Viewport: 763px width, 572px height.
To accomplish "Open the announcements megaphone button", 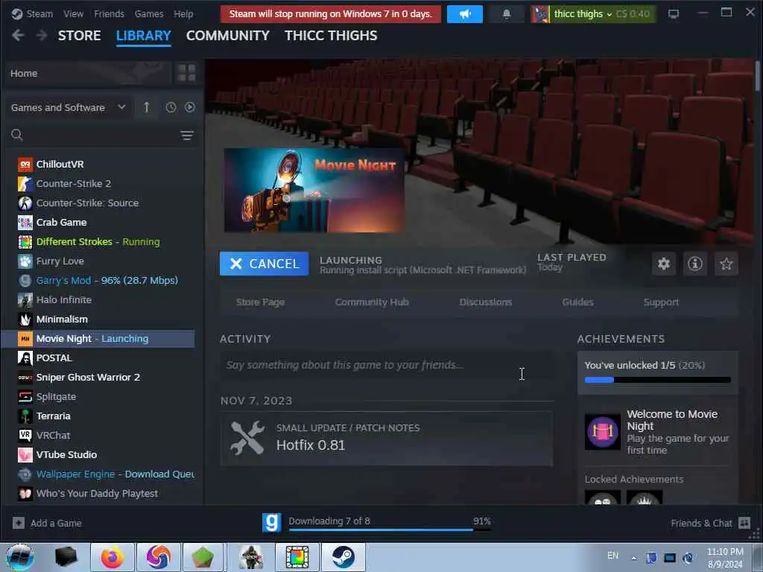I will point(465,14).
